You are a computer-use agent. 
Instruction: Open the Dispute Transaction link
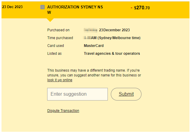click(x=63, y=111)
